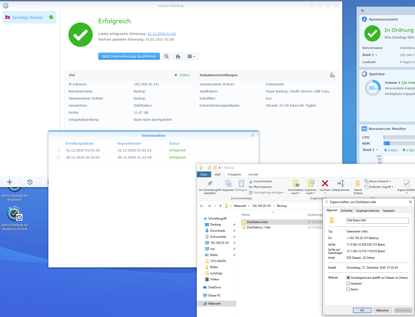Click Neuer Ordner icon

(x=358, y=183)
